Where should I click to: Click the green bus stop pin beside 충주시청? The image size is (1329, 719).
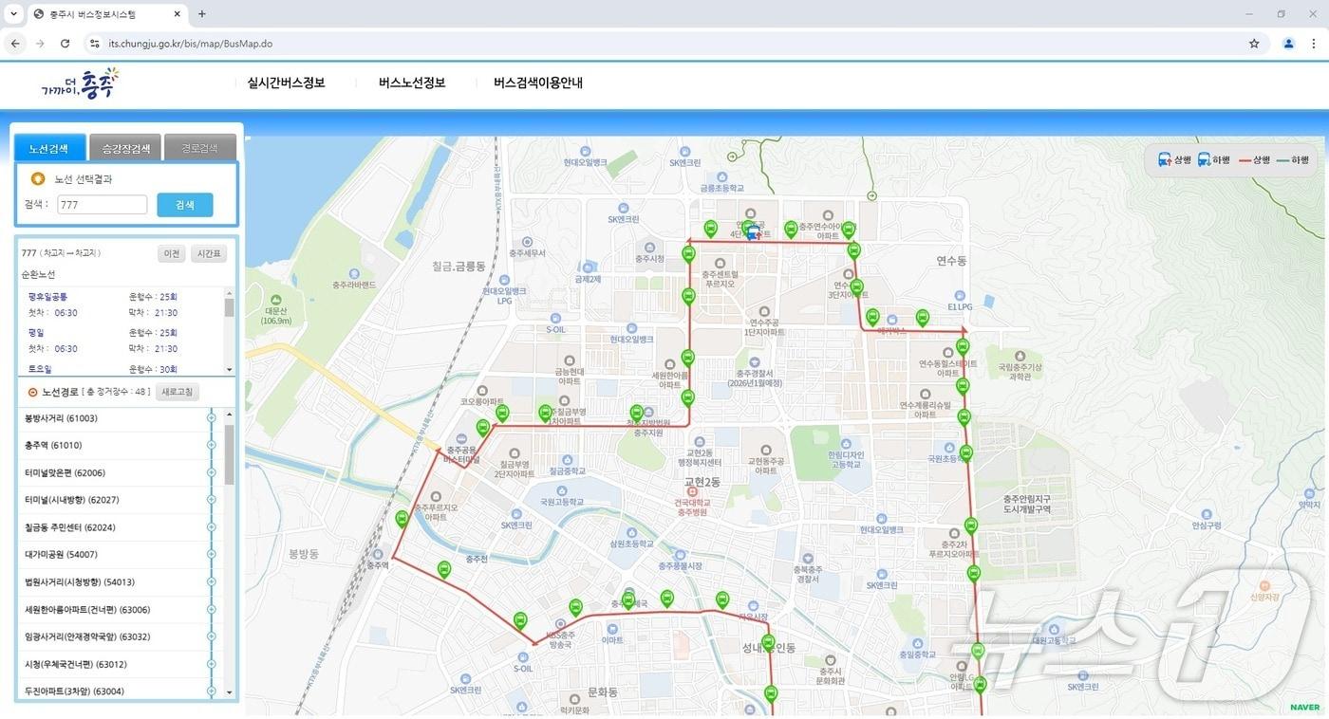click(689, 254)
